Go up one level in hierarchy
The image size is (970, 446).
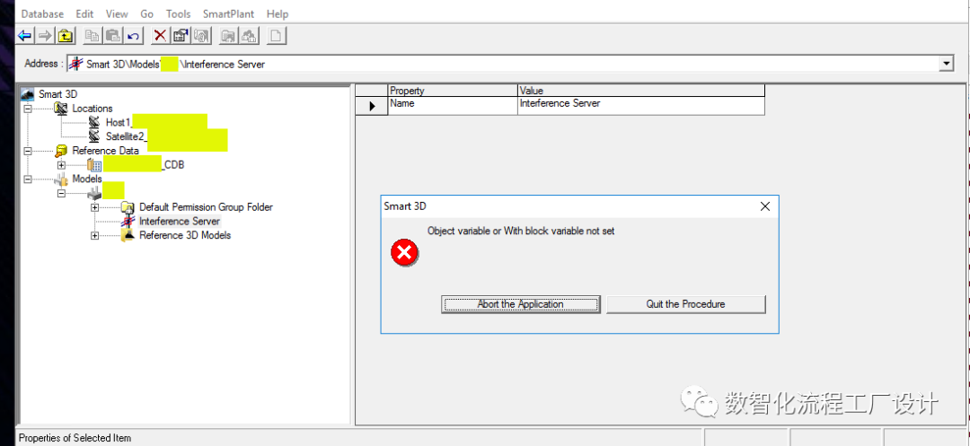pos(65,36)
